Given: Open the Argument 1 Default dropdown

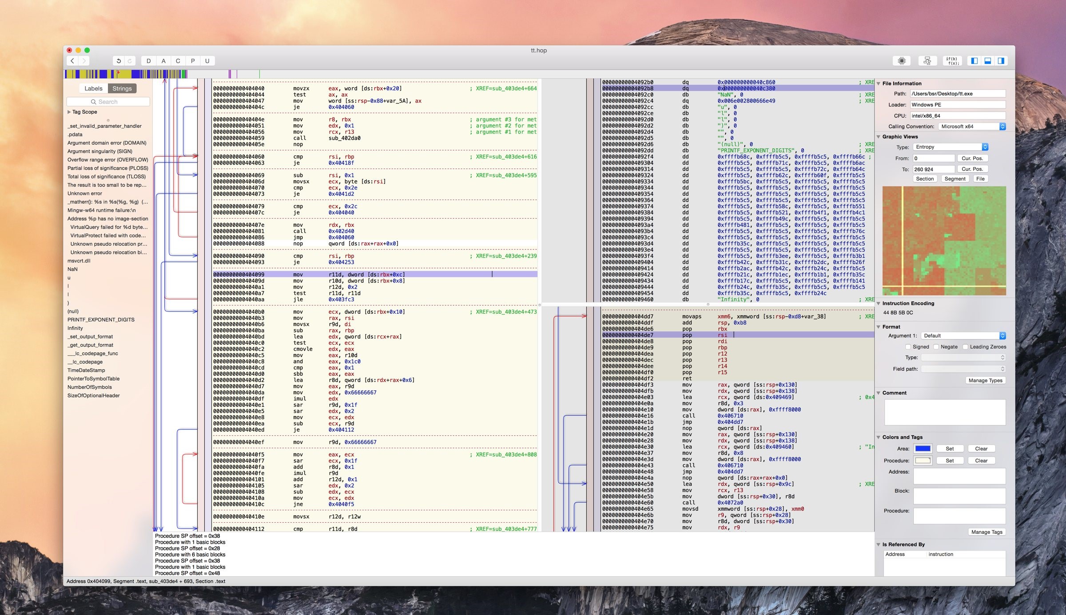Looking at the screenshot, I should click(x=963, y=335).
